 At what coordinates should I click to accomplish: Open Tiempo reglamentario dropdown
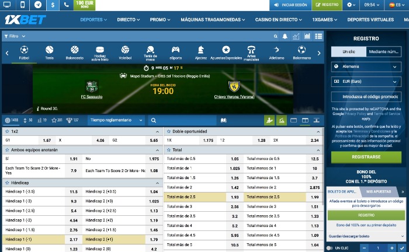[116, 120]
